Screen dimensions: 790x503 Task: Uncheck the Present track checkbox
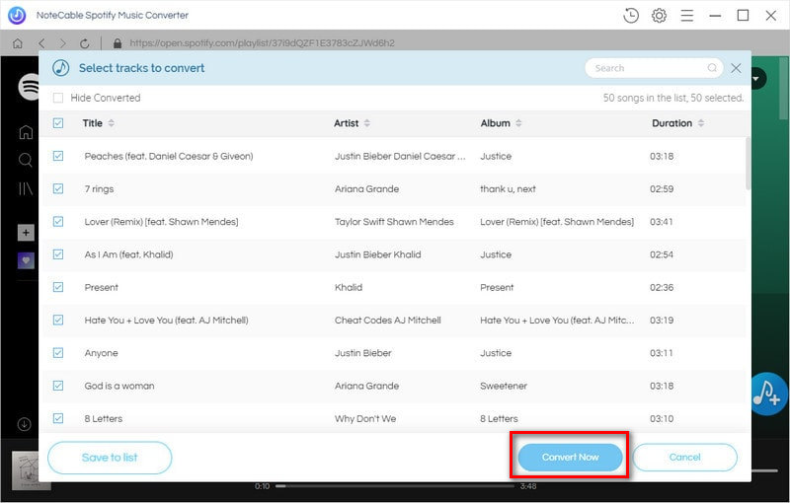58,287
